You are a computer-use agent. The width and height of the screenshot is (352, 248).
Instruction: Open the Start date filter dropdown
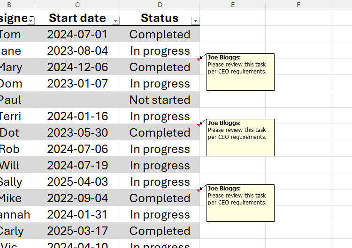click(x=115, y=21)
